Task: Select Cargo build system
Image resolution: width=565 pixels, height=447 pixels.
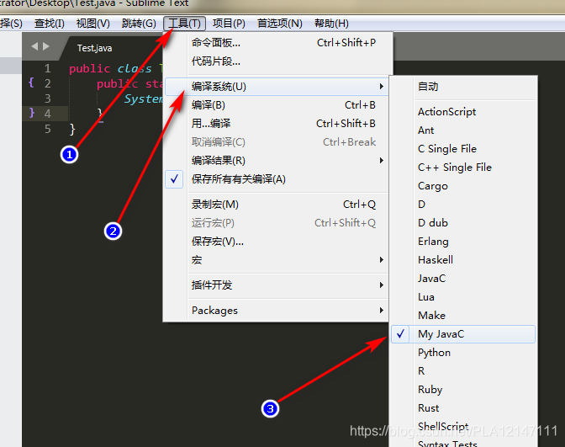Action: [463, 186]
